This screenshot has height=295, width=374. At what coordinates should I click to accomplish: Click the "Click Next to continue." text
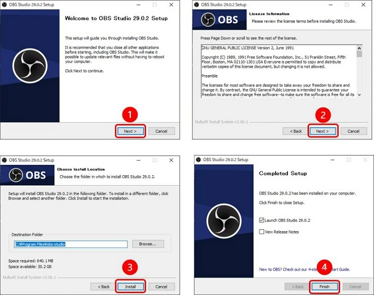(x=85, y=71)
